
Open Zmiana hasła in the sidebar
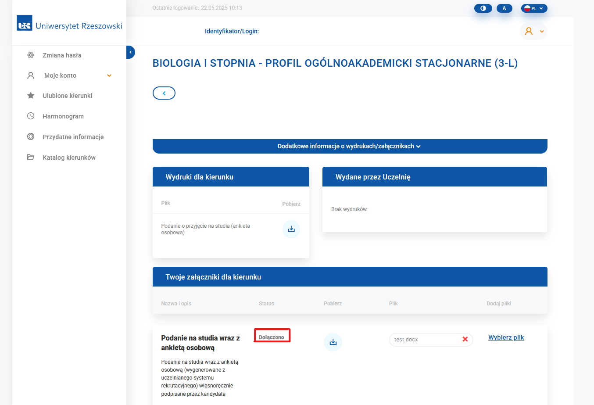62,55
